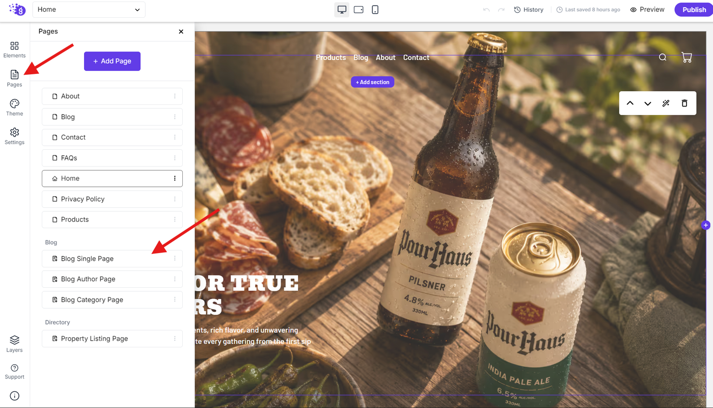This screenshot has height=408, width=713.
Task: Open the Theme palette icon
Action: pos(14,103)
